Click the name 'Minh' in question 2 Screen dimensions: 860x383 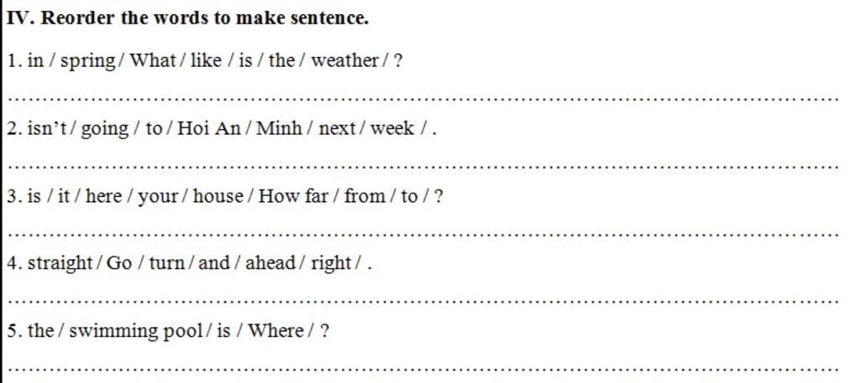click(x=279, y=128)
